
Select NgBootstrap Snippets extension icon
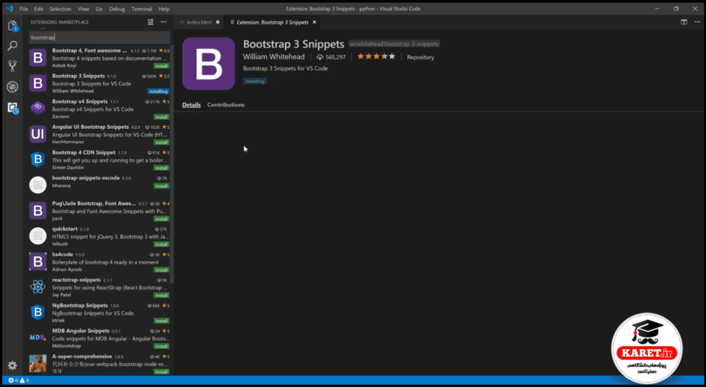(38, 312)
